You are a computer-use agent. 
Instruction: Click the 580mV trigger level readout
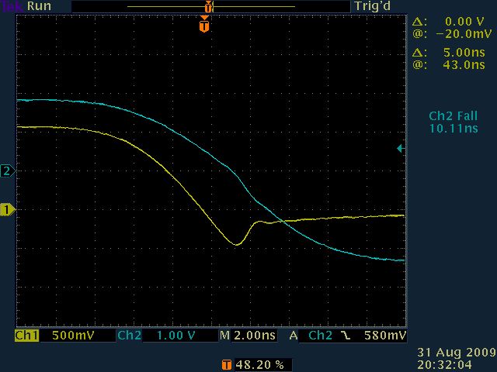(385, 336)
